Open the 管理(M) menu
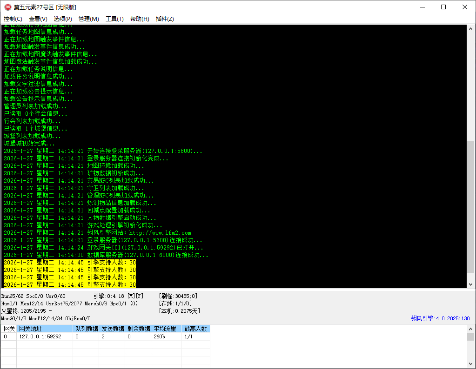 click(88, 19)
